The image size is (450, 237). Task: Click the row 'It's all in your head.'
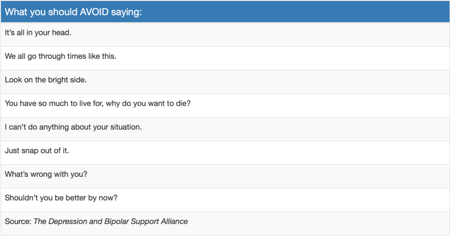[x=38, y=33]
